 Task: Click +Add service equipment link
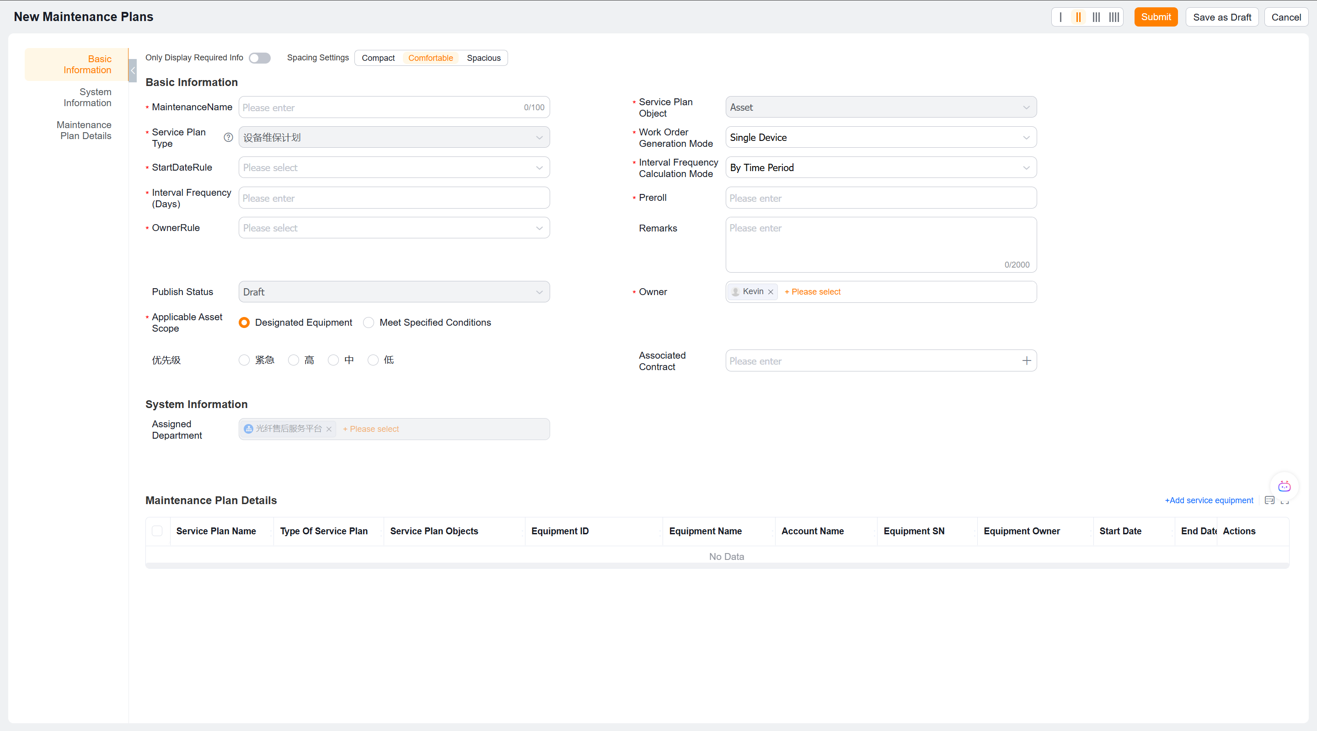click(1209, 500)
